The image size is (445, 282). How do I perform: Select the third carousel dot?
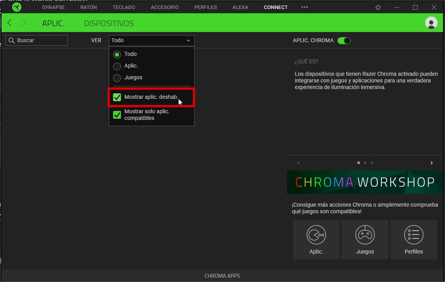(372, 162)
